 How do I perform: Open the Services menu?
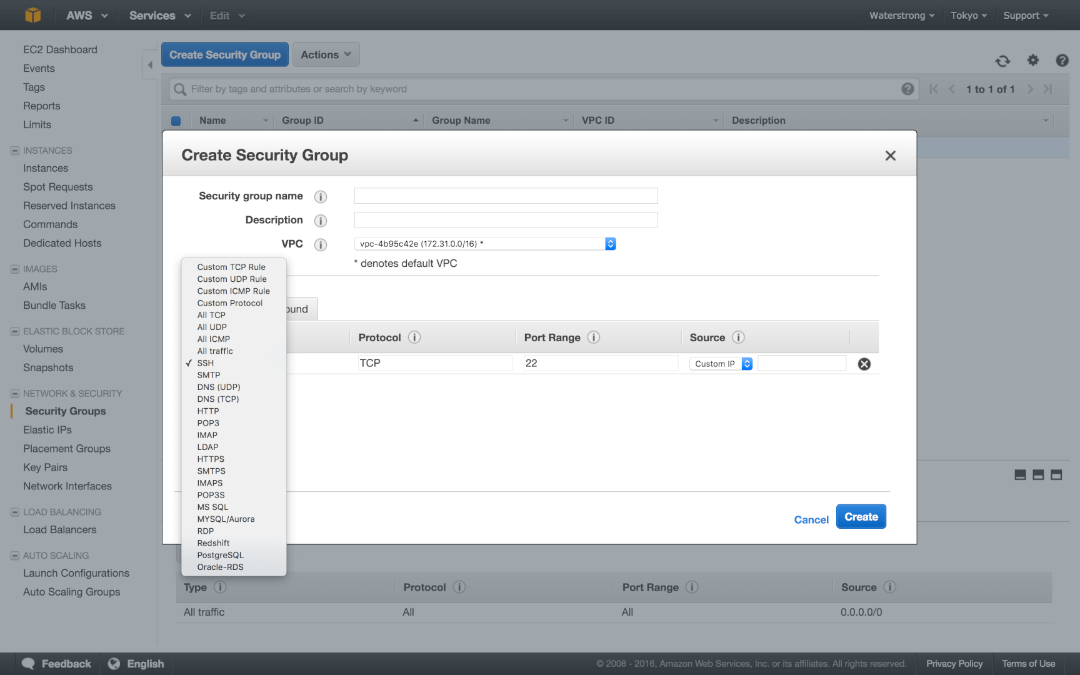tap(160, 16)
